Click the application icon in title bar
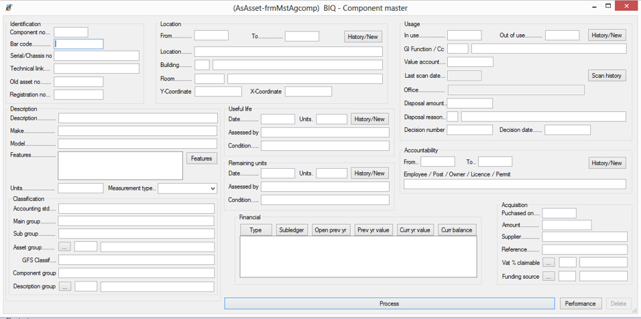 (9, 8)
